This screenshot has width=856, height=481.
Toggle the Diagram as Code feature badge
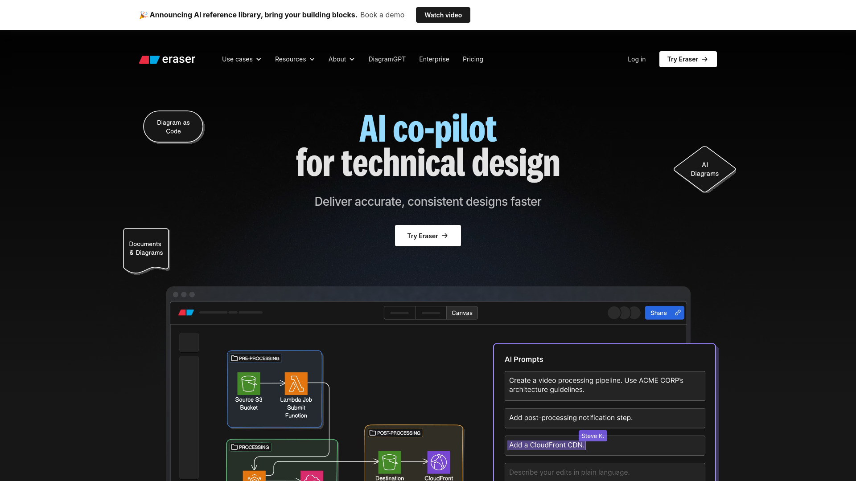pyautogui.click(x=173, y=127)
